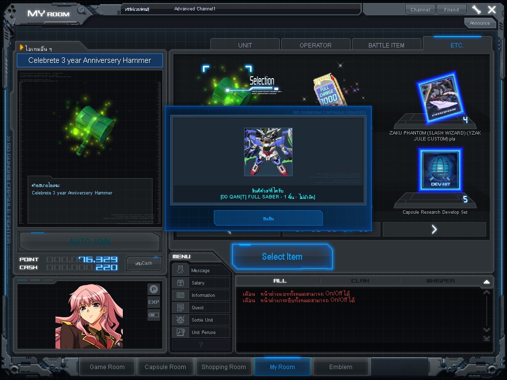Click the Sortie Unit Gundam head icon
507x380 pixels.
coord(180,320)
